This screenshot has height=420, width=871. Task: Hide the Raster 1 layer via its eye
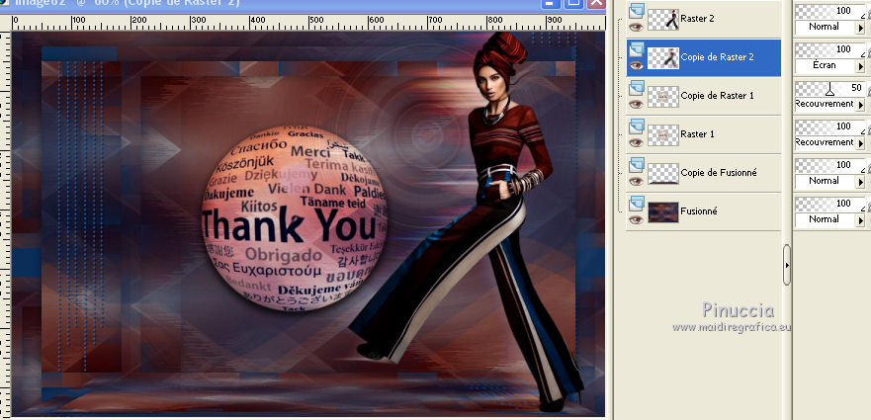pyautogui.click(x=636, y=142)
